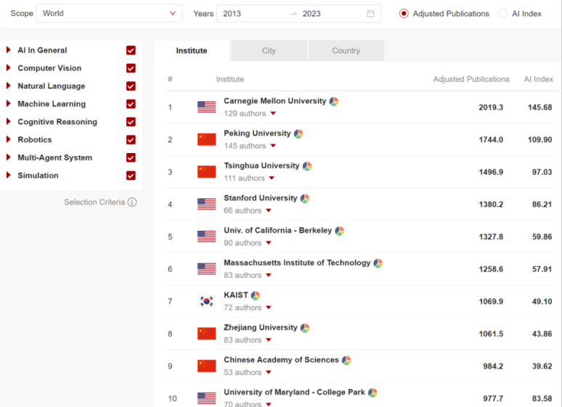The width and height of the screenshot is (562, 407).
Task: Open University of Maryland pie chart icon
Action: pyautogui.click(x=372, y=392)
